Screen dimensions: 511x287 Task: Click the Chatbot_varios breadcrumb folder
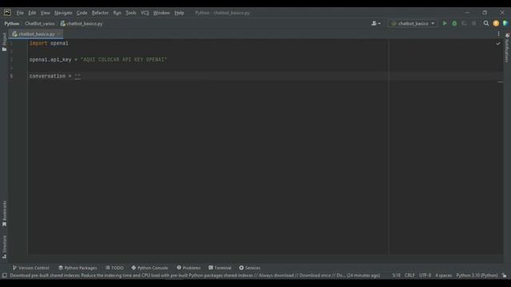click(40, 23)
